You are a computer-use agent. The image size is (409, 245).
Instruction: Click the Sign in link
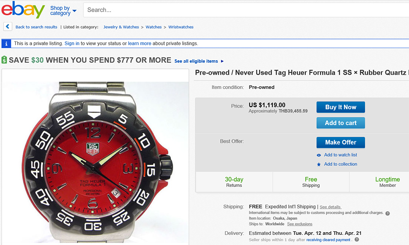72,43
